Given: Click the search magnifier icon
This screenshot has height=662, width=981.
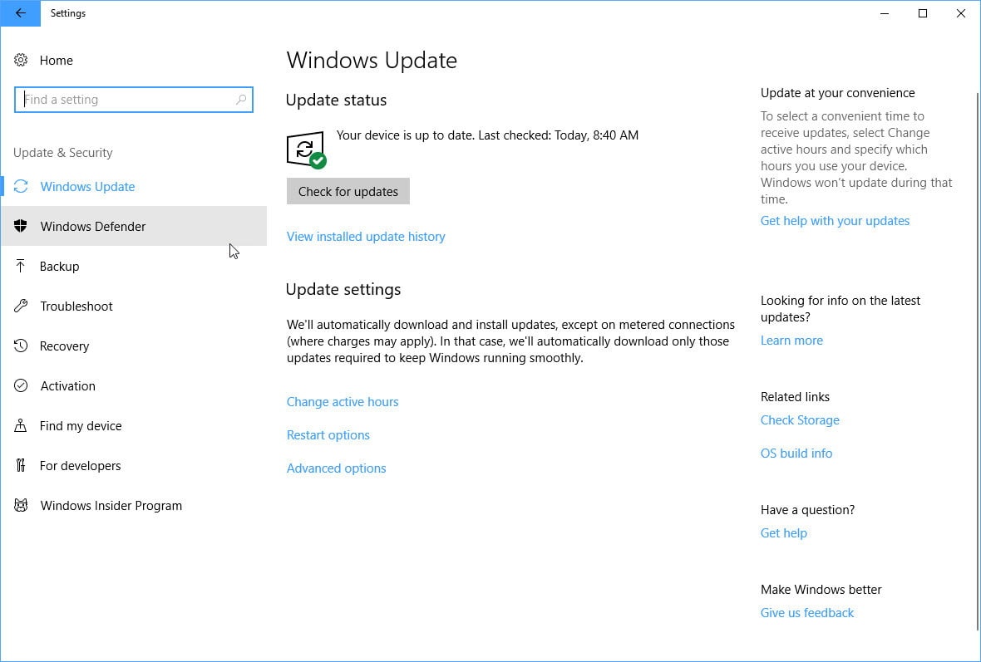Looking at the screenshot, I should [241, 100].
